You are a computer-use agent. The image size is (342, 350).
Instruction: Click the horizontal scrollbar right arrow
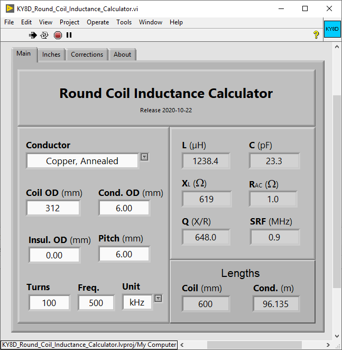pyautogui.click(x=328, y=345)
